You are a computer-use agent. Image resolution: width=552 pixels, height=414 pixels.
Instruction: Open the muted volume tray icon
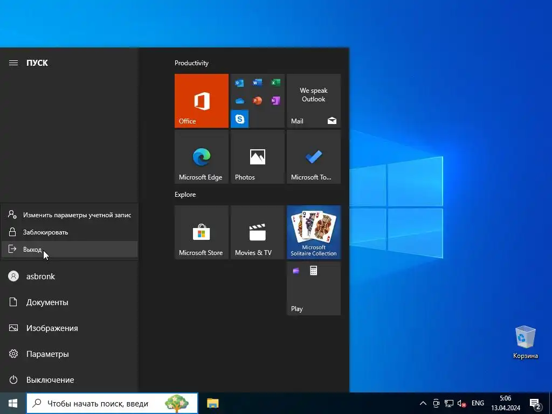(x=461, y=403)
